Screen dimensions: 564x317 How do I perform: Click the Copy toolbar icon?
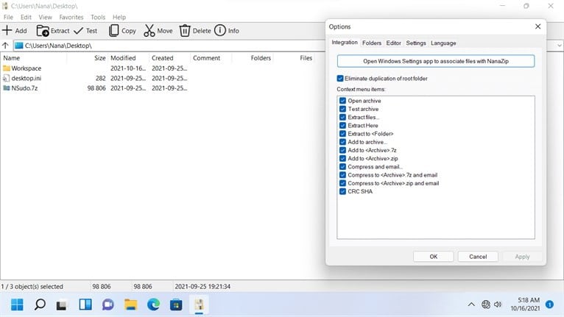[x=113, y=31]
